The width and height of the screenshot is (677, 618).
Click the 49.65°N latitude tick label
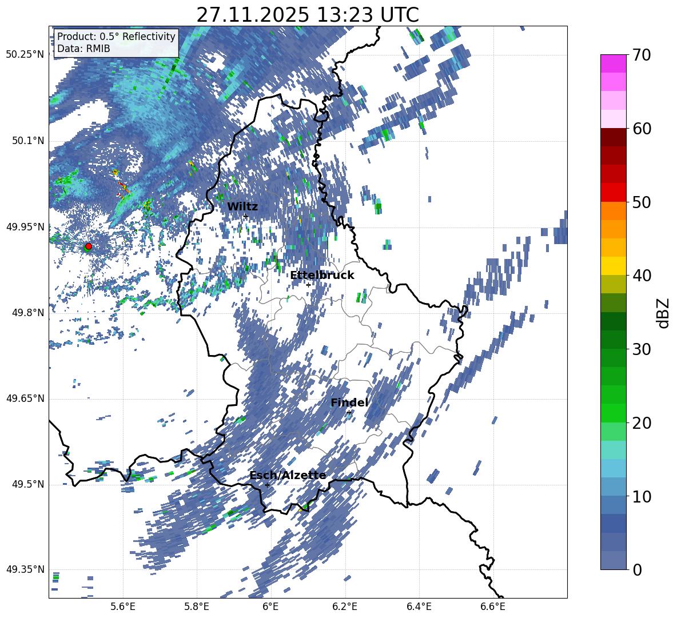click(x=26, y=398)
